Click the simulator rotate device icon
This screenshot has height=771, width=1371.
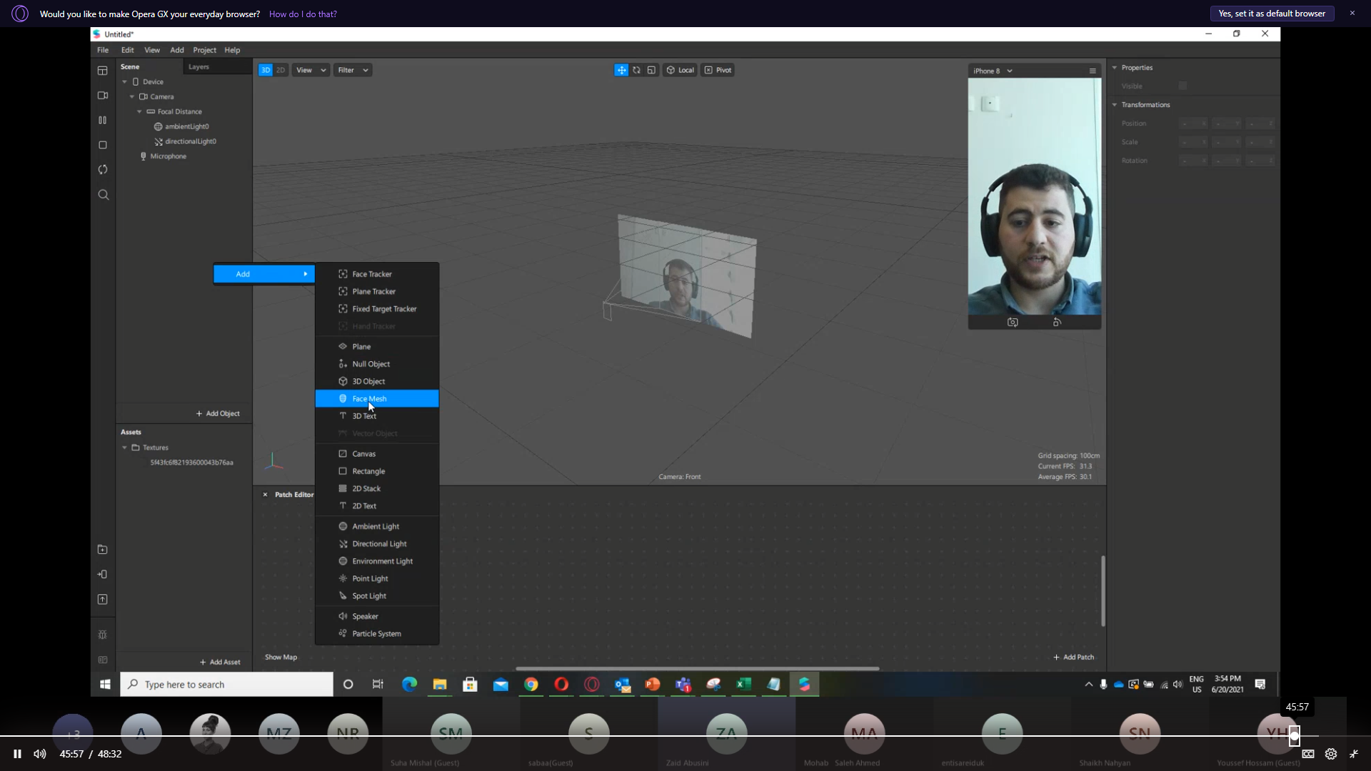point(1057,323)
